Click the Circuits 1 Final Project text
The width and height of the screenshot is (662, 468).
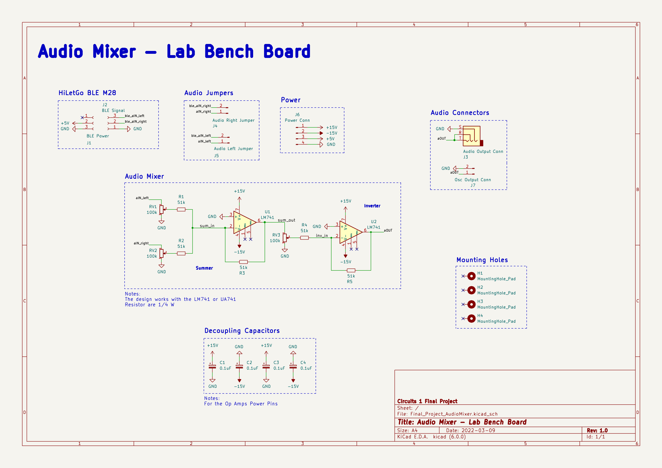(x=427, y=401)
